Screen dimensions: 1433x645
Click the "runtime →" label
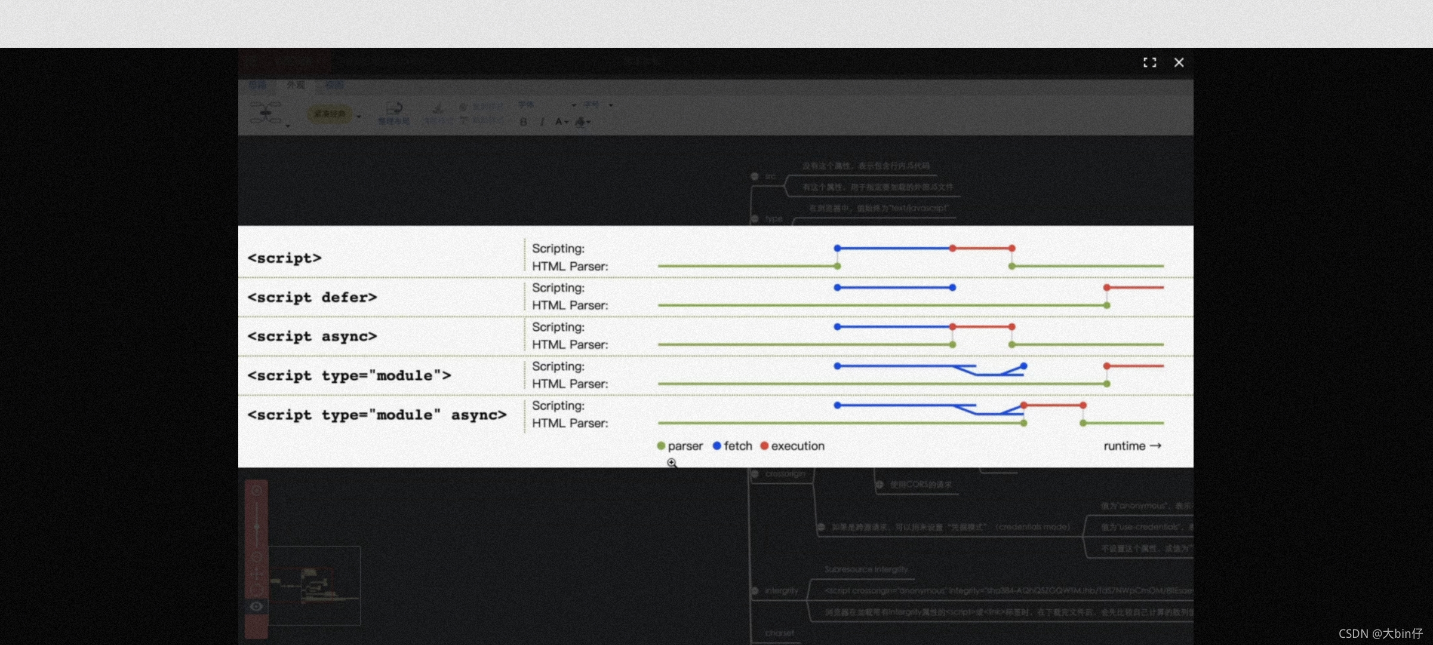1132,446
